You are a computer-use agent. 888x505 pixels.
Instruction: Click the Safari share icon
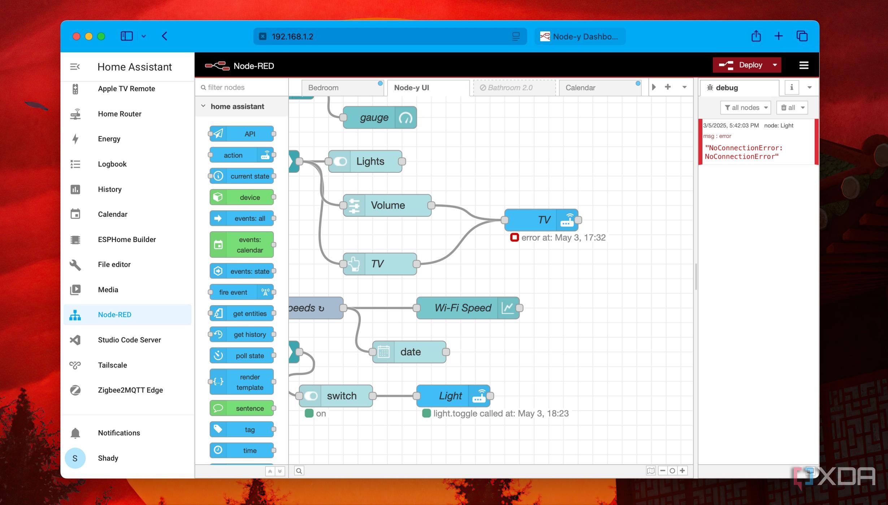(755, 36)
